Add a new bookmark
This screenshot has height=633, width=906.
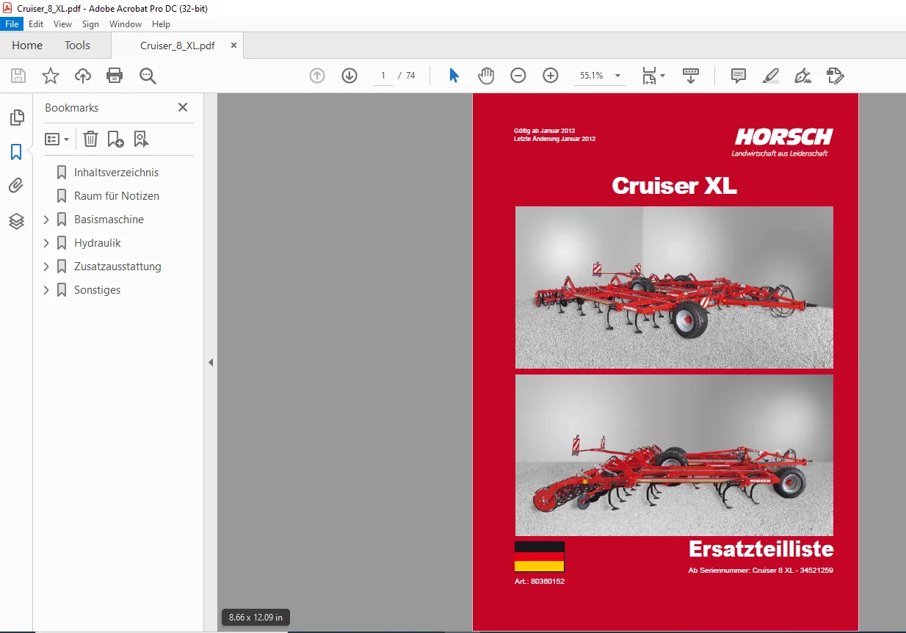coord(115,139)
